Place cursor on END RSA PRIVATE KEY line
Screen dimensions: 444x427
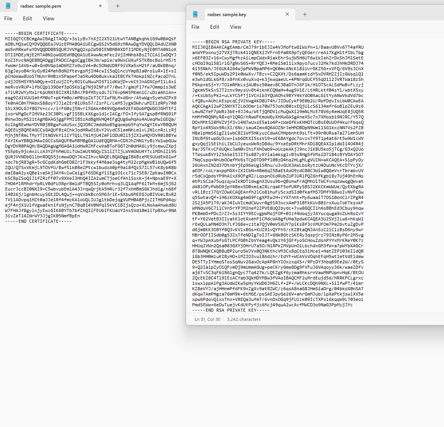(x=231, y=310)
